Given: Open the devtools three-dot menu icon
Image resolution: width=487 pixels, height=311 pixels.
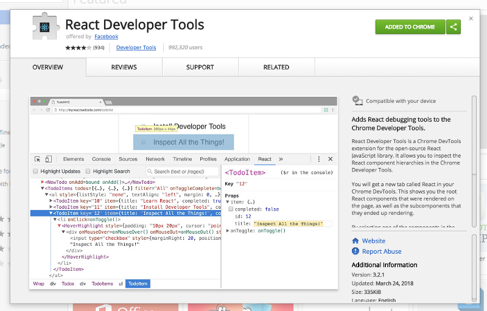Looking at the screenshot, I should coord(318,159).
